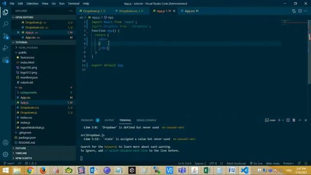Screen dimensions: 311x175
Task: Switch to the Output panel tab
Action: [x=109, y=120]
